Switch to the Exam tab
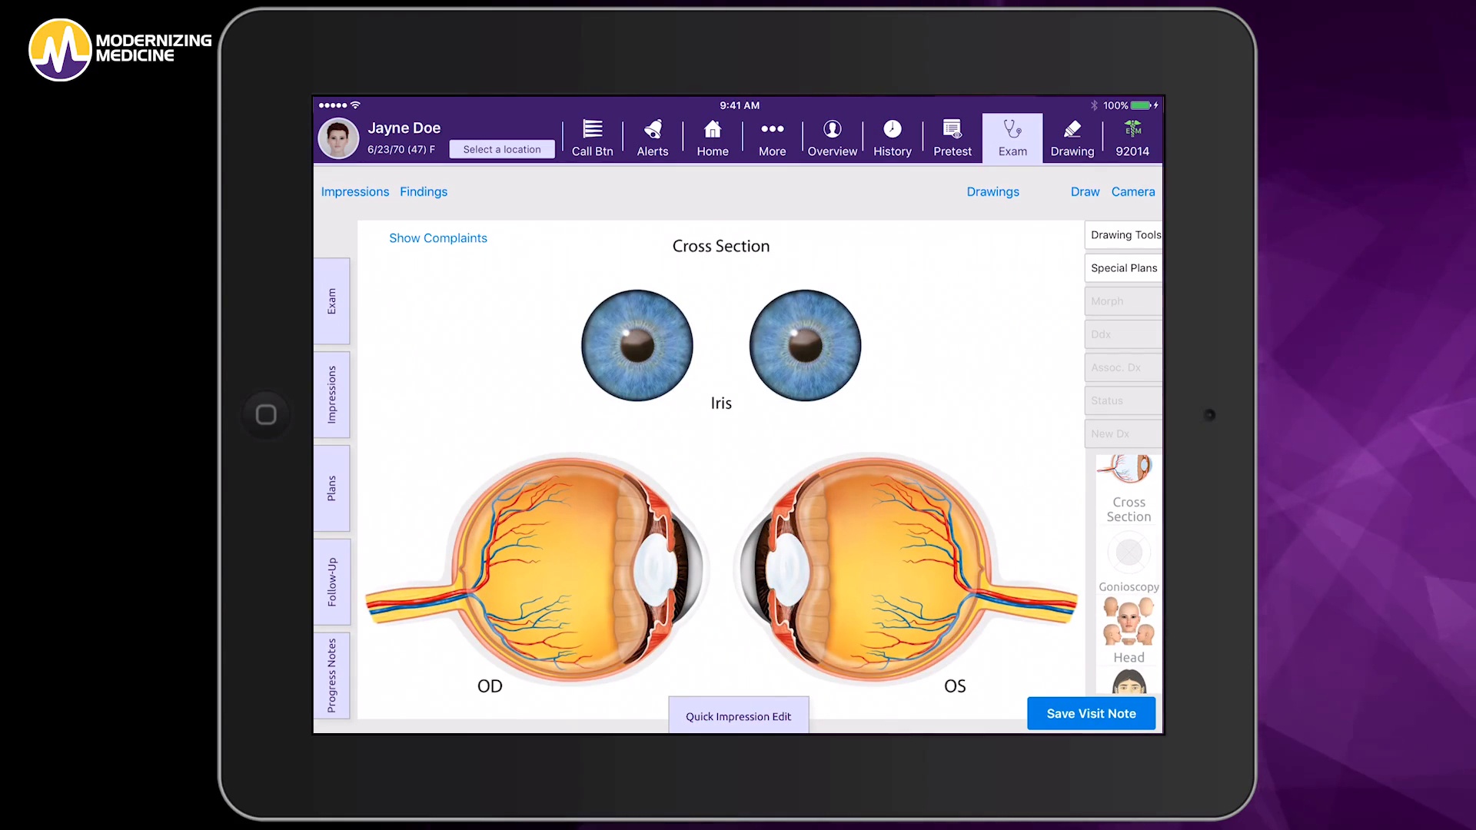 1012,137
